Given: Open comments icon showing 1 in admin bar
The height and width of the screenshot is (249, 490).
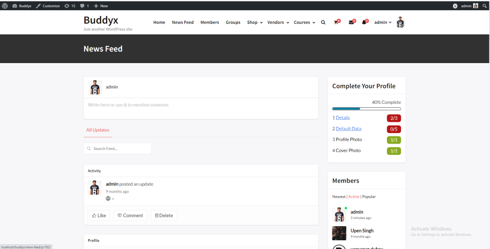Looking at the screenshot, I should pos(84,6).
